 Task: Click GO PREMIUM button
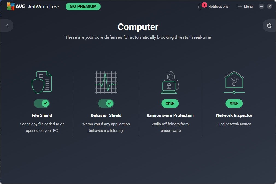(x=83, y=7)
